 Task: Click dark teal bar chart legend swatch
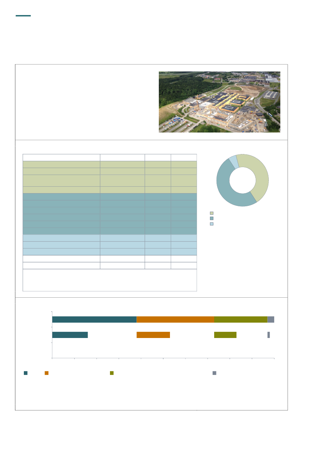(x=26, y=373)
